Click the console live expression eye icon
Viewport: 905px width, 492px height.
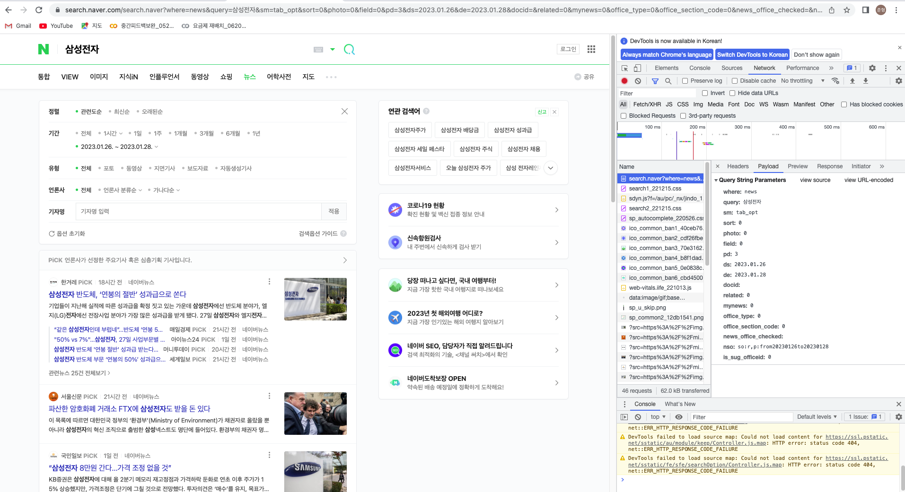click(x=679, y=417)
